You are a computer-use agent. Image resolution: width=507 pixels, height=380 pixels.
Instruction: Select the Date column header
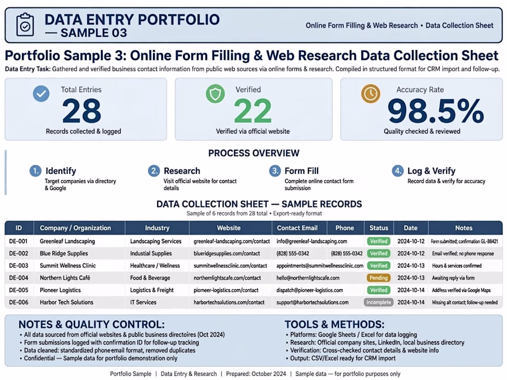pos(411,228)
